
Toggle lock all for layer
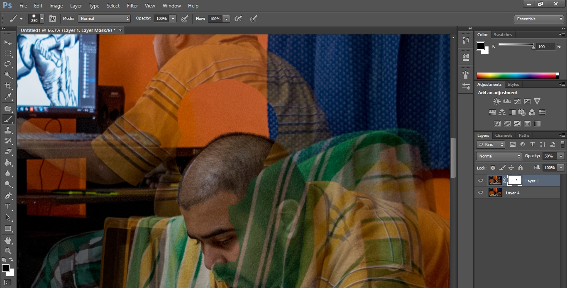pyautogui.click(x=521, y=168)
